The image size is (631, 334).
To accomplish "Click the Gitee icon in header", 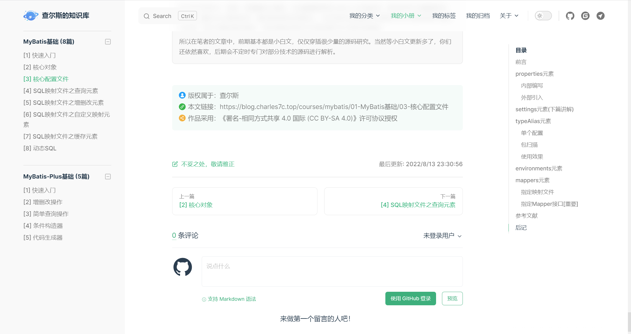I will point(585,16).
